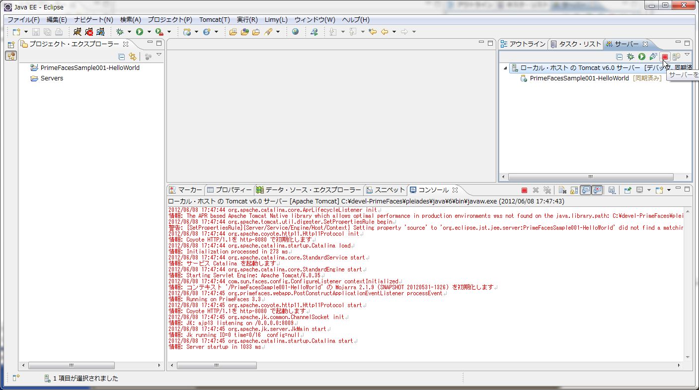
Task: Open the Tomcat(T) menu
Action: pyautogui.click(x=215, y=20)
